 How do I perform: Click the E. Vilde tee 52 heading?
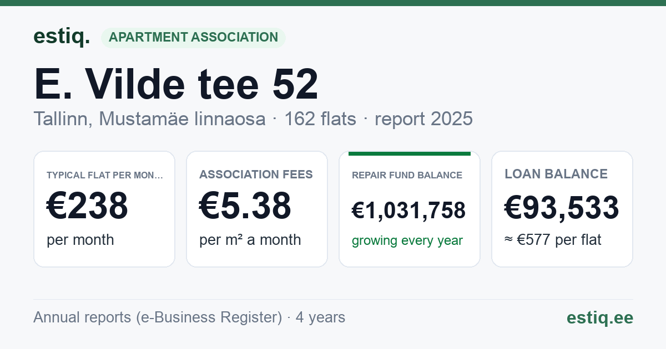(176, 84)
